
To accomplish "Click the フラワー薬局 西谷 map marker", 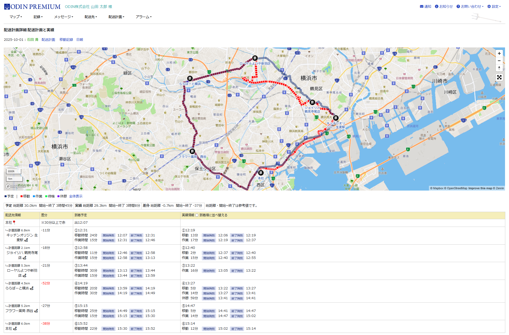I will 192,151.
